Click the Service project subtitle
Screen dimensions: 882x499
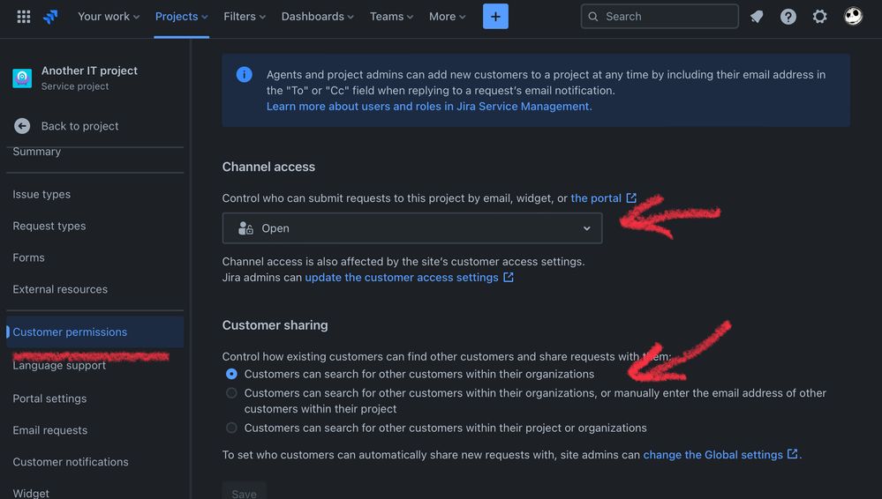[75, 86]
